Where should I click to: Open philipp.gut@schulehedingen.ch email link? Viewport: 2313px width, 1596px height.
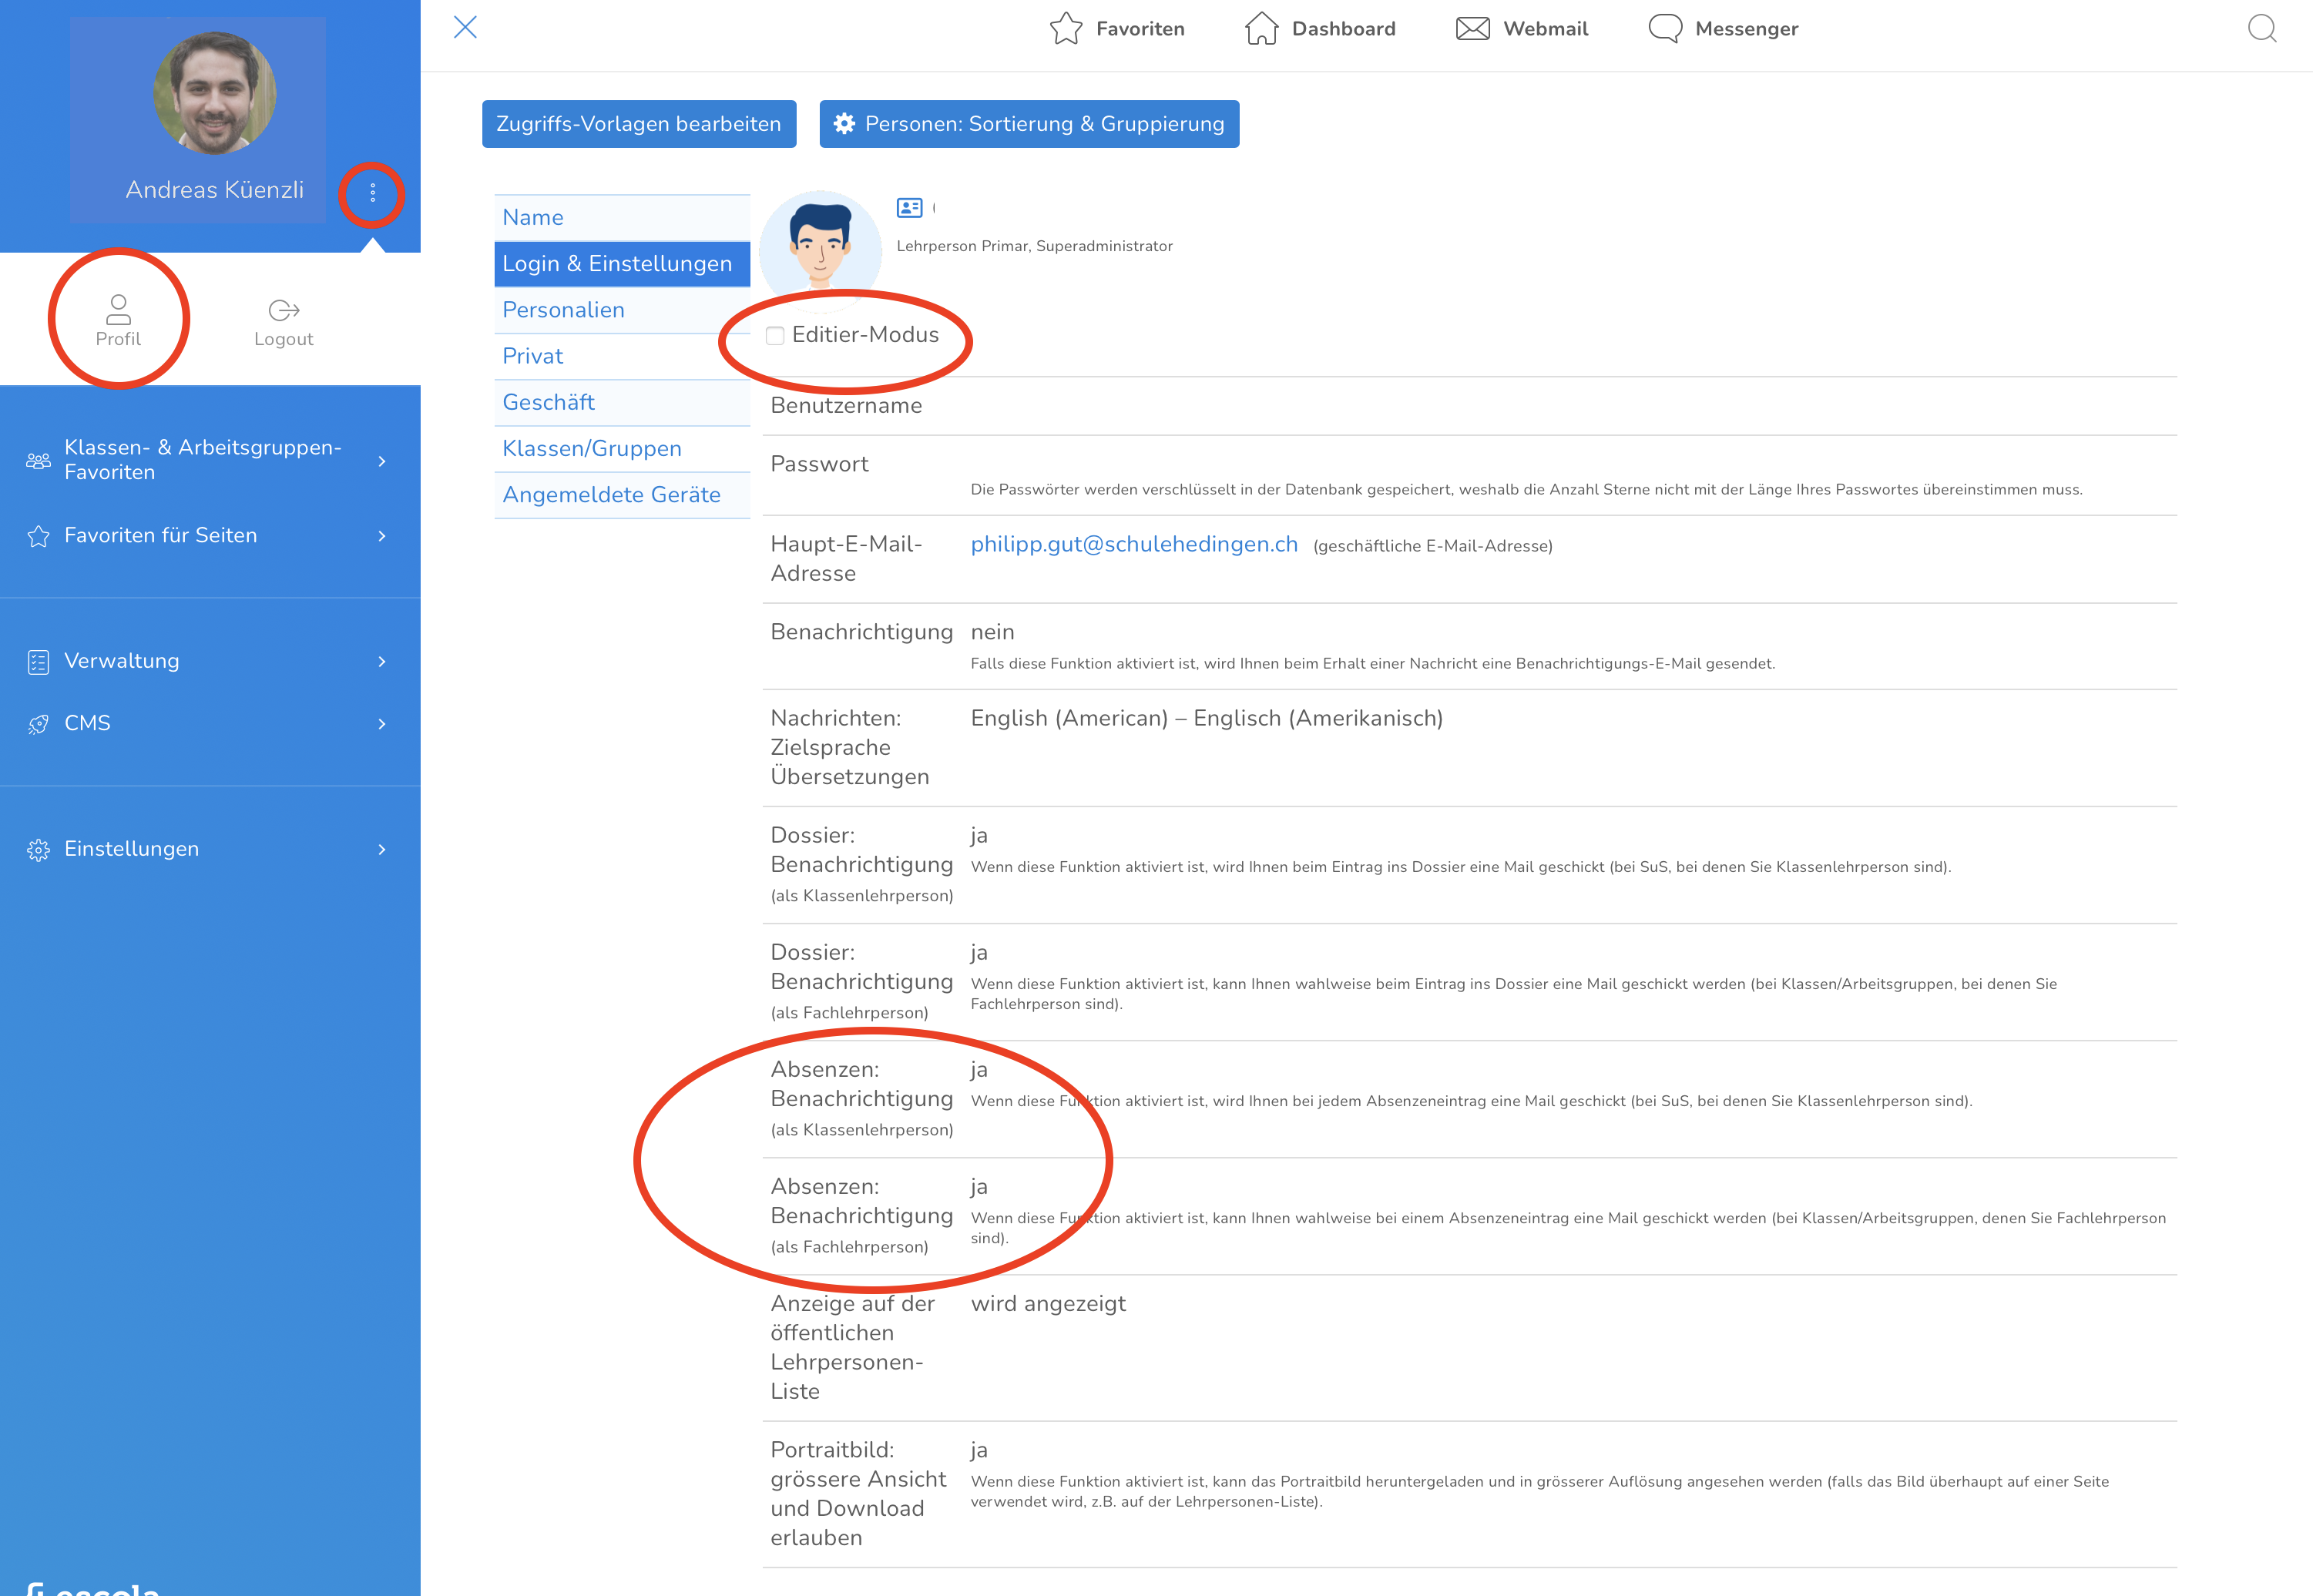1134,544
